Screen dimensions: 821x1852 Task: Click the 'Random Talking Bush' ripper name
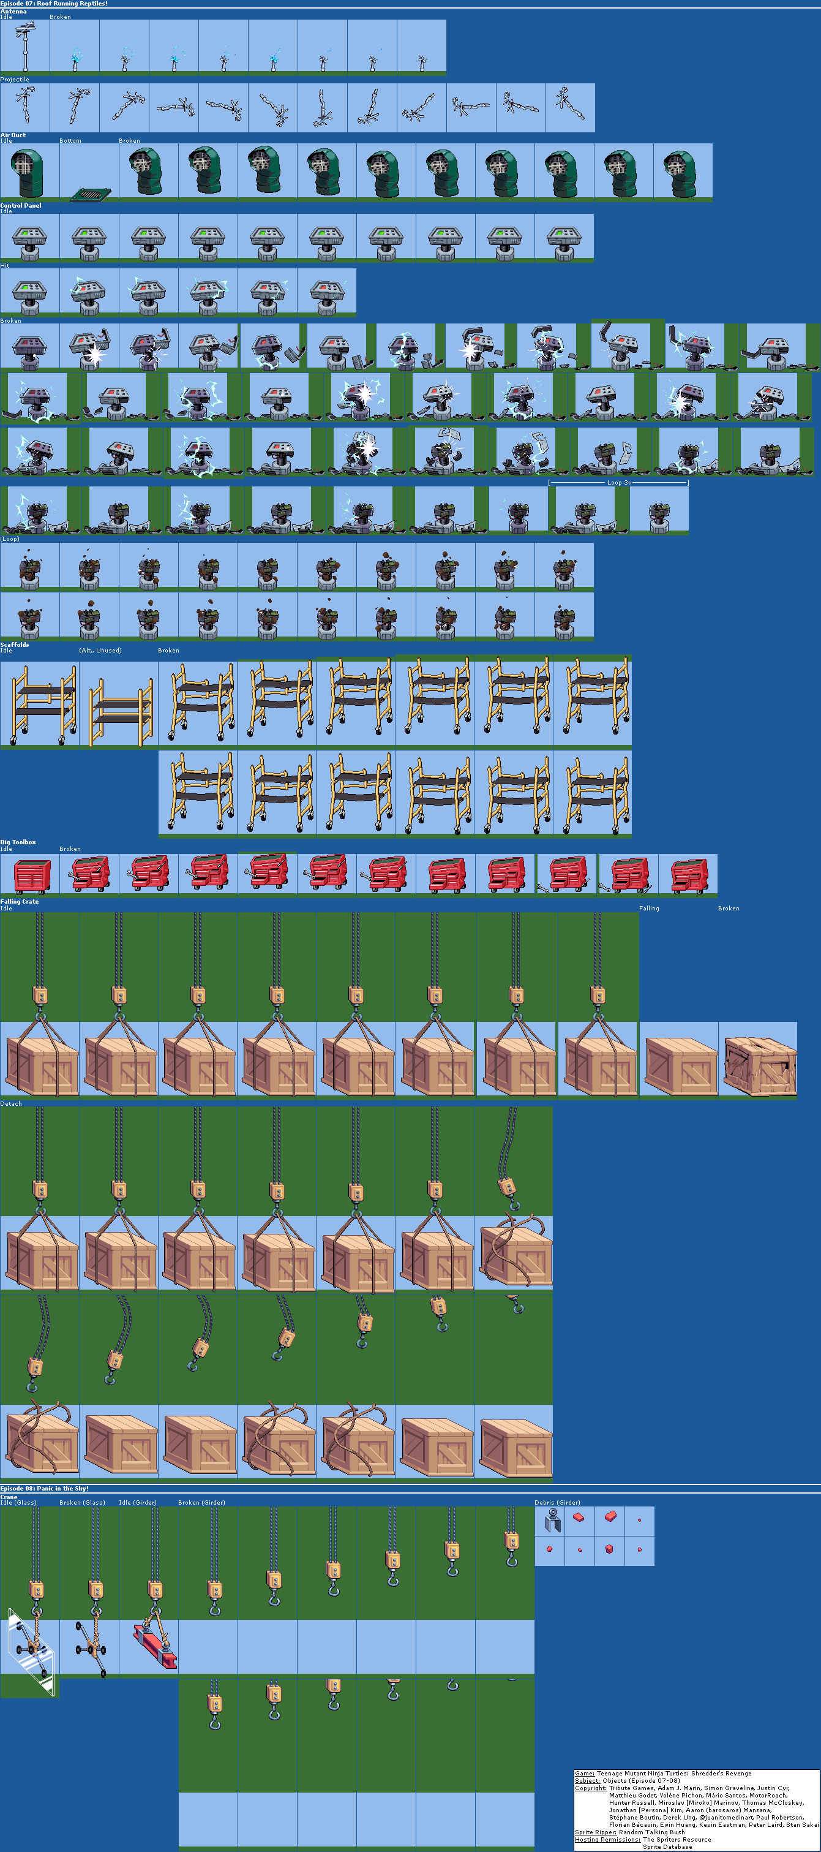(652, 1832)
